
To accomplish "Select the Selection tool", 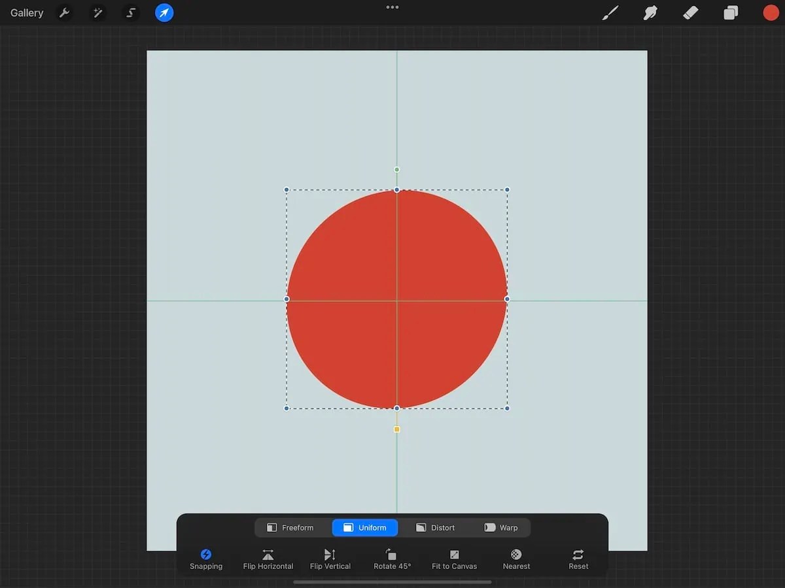I will point(130,12).
